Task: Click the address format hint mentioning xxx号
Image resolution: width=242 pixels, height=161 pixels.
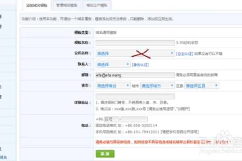Action: point(143,109)
